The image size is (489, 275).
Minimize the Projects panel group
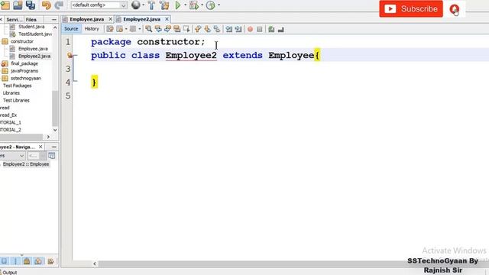point(54,20)
